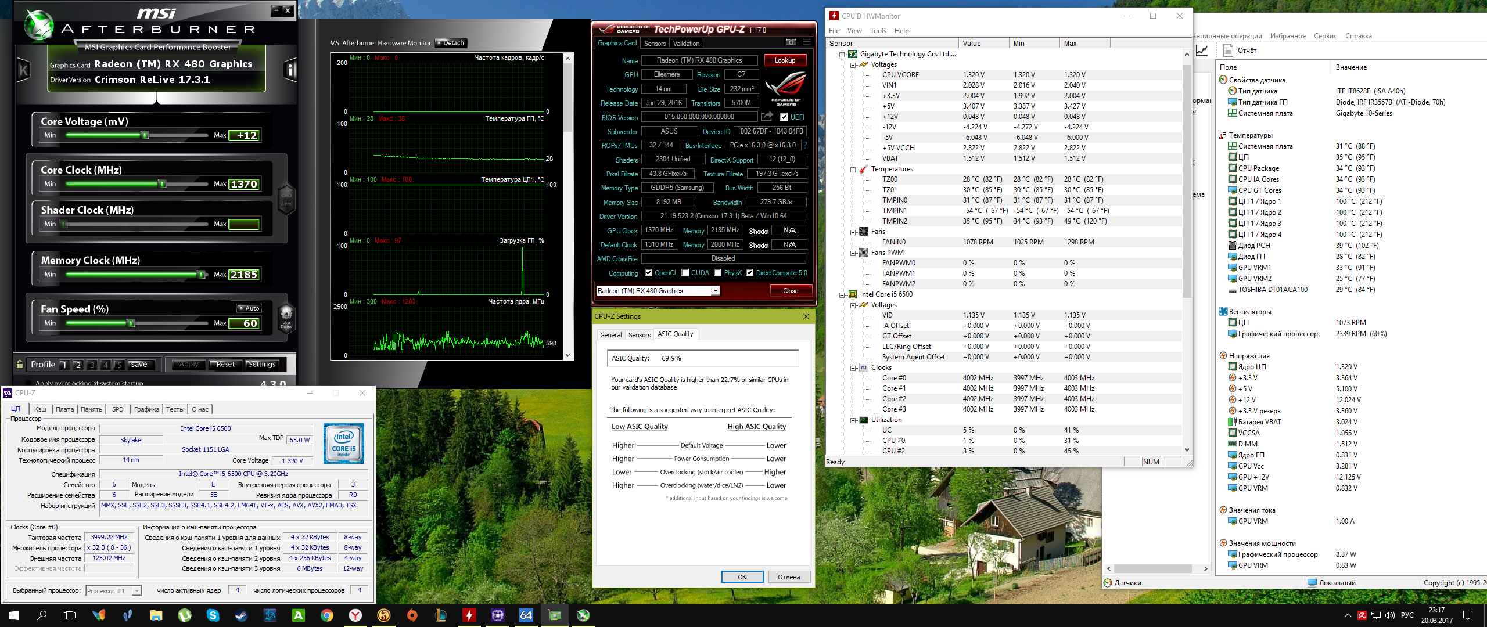The image size is (1487, 627).
Task: Toggle fan speed Auto mode
Action: [249, 308]
